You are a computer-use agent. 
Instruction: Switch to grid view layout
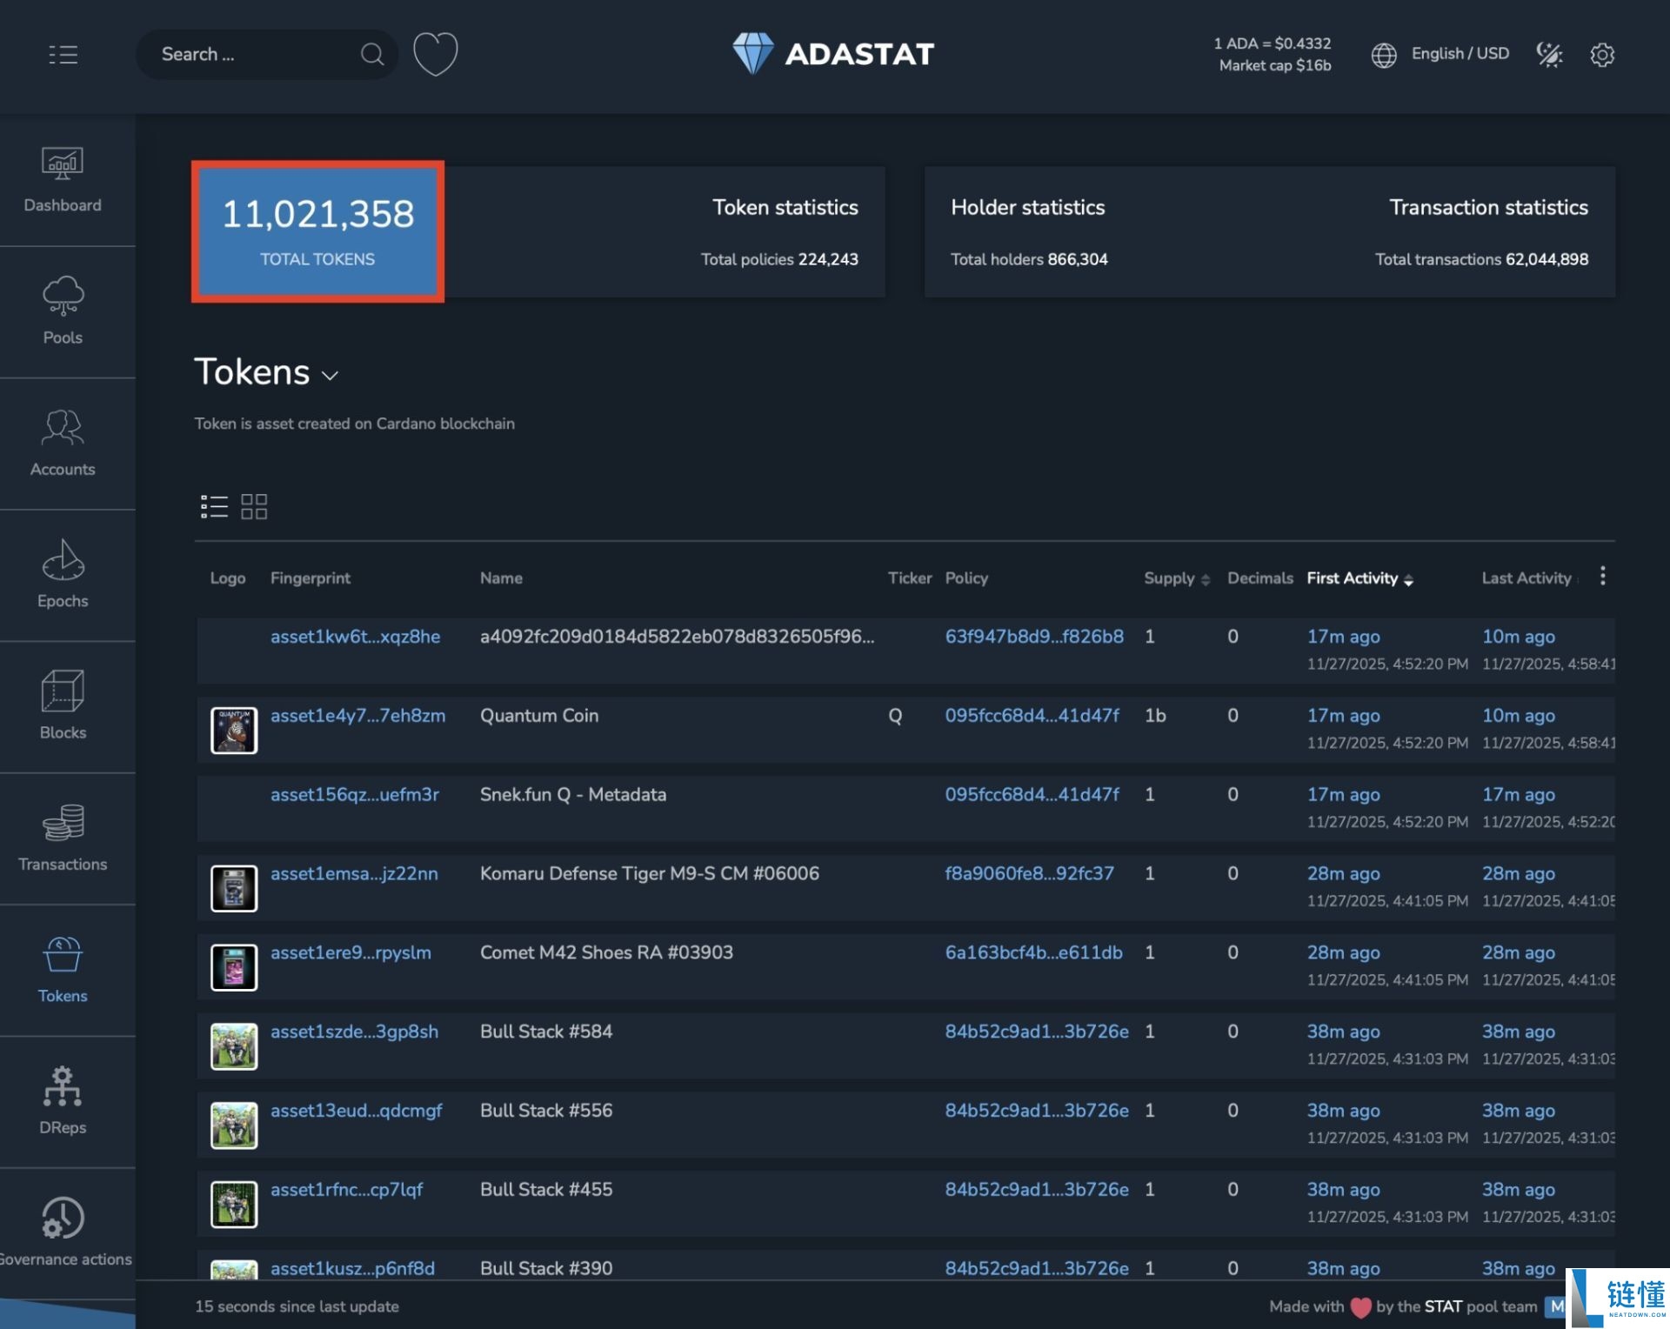tap(254, 506)
